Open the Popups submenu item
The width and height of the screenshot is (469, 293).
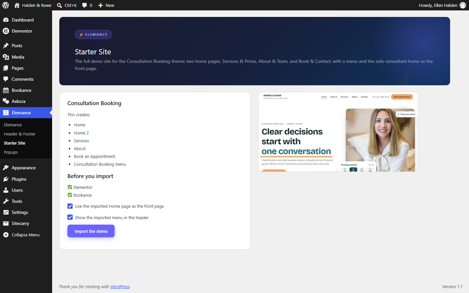point(11,152)
